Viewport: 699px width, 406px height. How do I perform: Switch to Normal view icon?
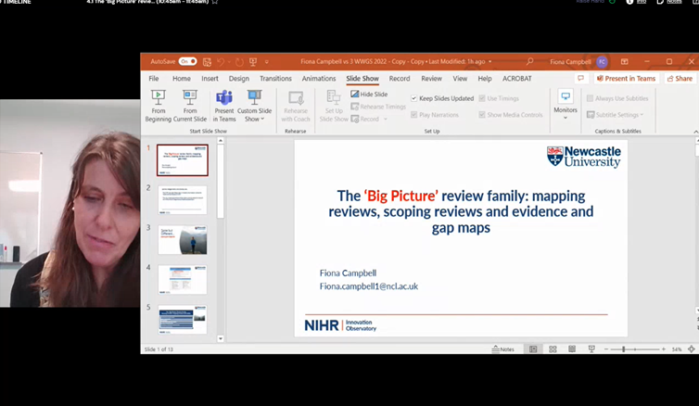click(533, 349)
